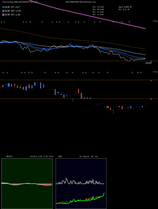Click the ADX panel label
Screen dimensions: 158x209
60,156
